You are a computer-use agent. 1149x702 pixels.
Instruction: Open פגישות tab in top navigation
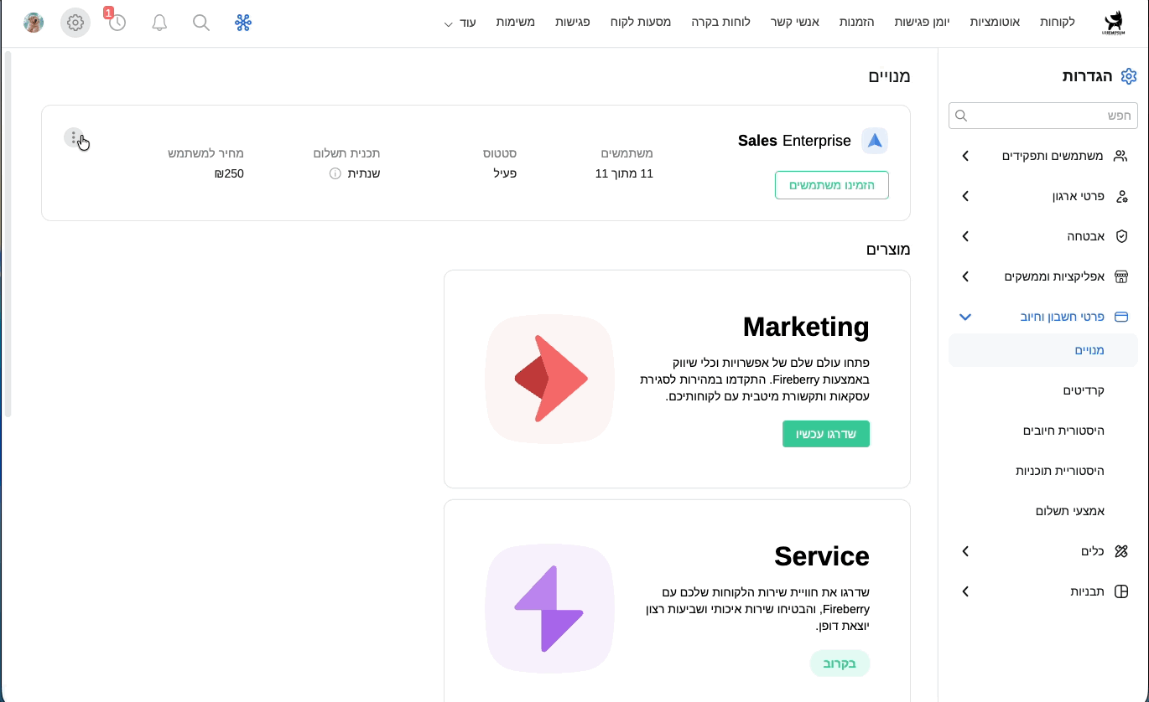(572, 22)
